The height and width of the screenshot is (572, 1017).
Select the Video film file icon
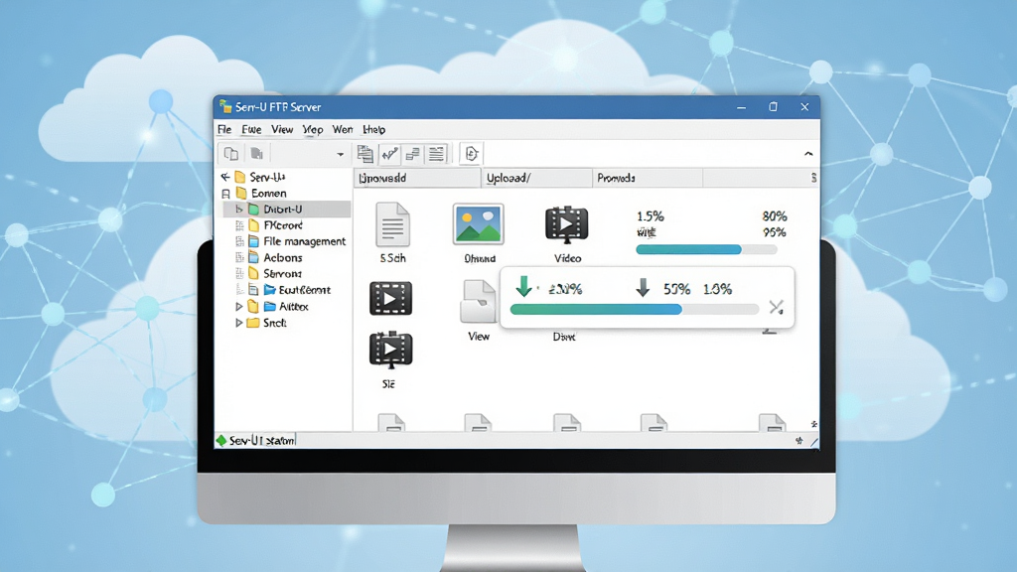tap(567, 224)
